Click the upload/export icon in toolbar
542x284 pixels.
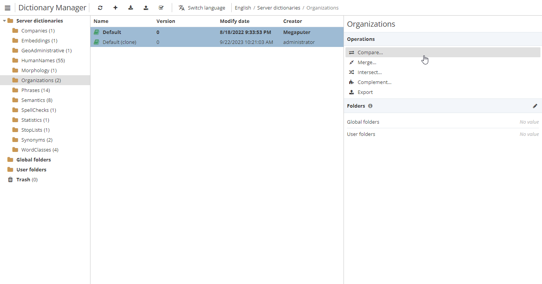[146, 8]
